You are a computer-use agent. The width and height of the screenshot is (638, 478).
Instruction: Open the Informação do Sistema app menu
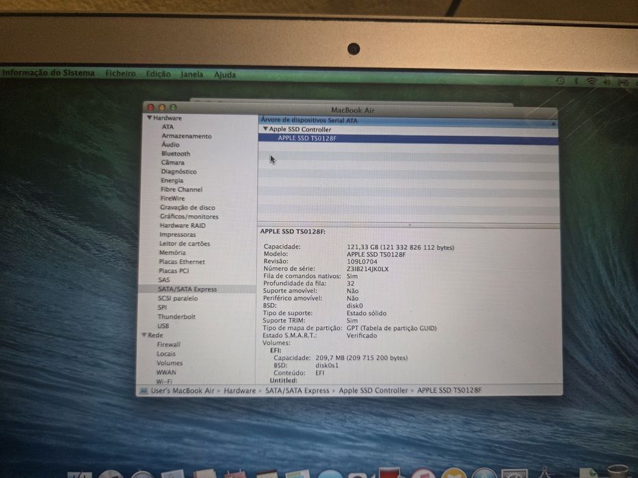tap(49, 73)
